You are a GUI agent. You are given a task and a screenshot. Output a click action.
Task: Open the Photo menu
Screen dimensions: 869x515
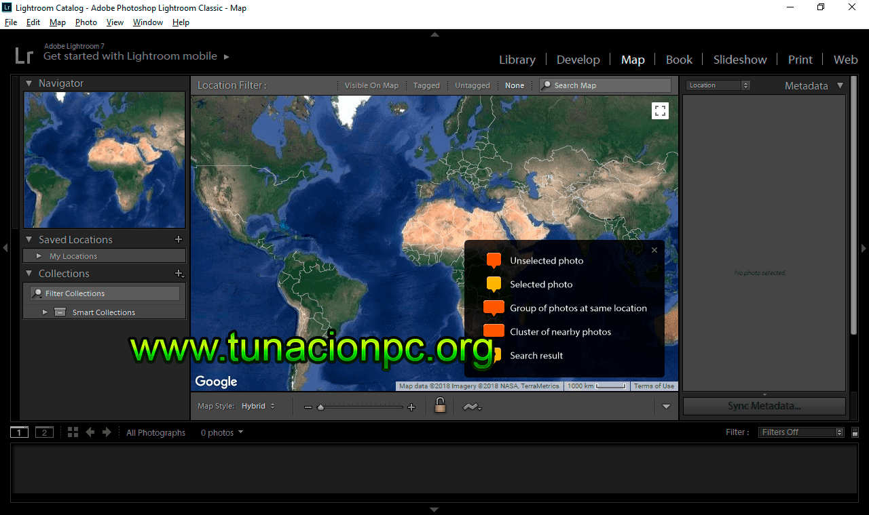coord(86,22)
